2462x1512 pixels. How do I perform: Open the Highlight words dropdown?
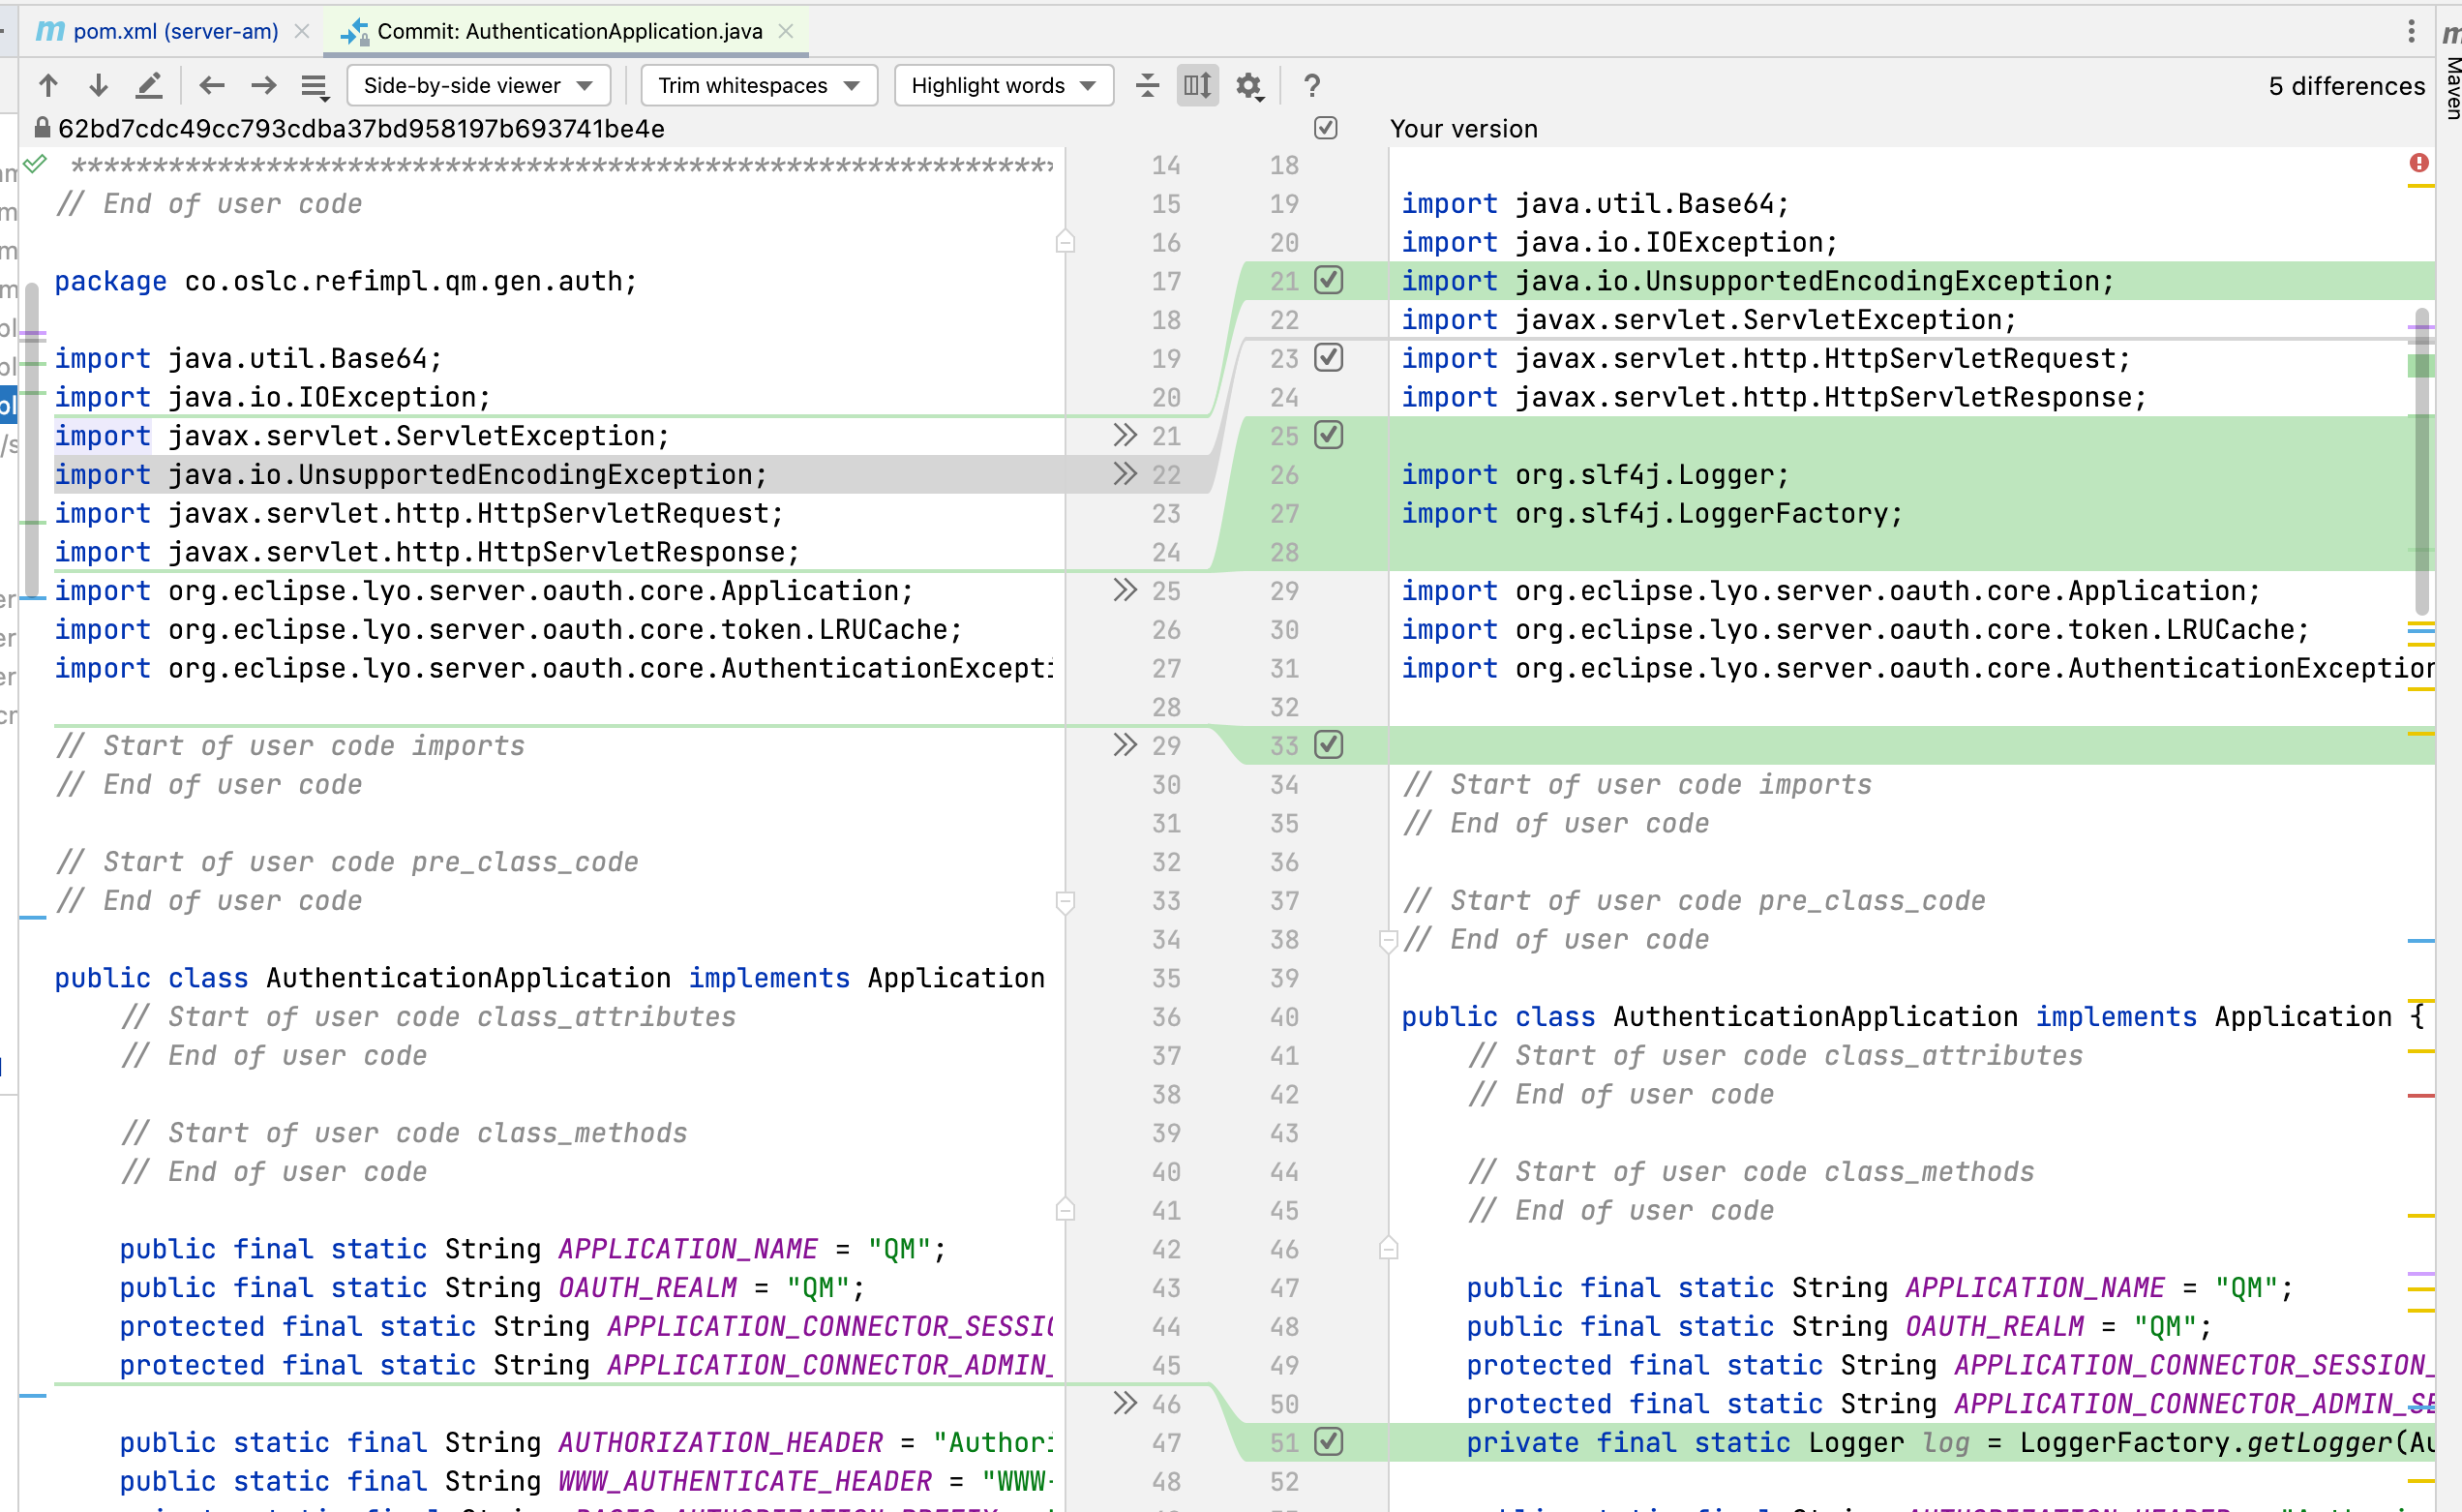coord(1003,85)
